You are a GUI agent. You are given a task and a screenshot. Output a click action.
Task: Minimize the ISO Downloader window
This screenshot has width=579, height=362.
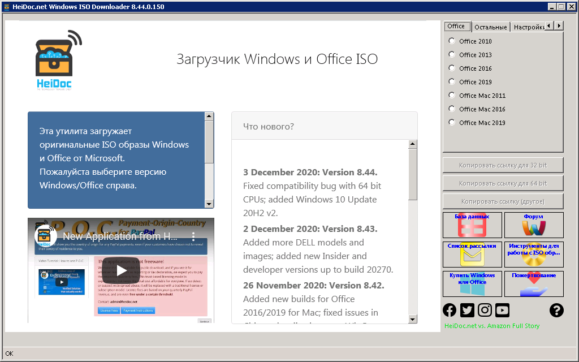coord(552,7)
